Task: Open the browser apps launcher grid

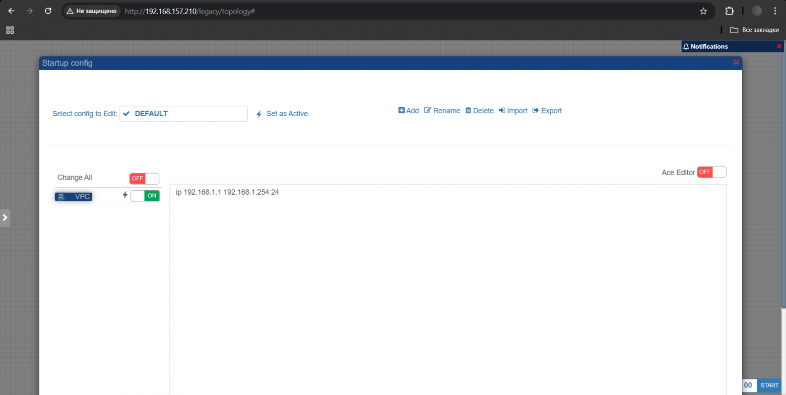Action: click(10, 30)
